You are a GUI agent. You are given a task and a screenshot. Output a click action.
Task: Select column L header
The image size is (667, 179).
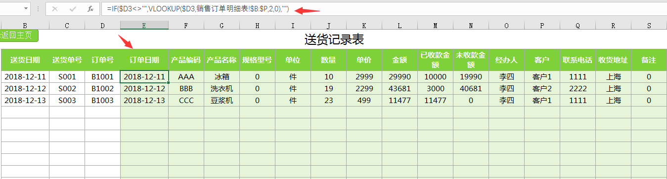[400, 25]
